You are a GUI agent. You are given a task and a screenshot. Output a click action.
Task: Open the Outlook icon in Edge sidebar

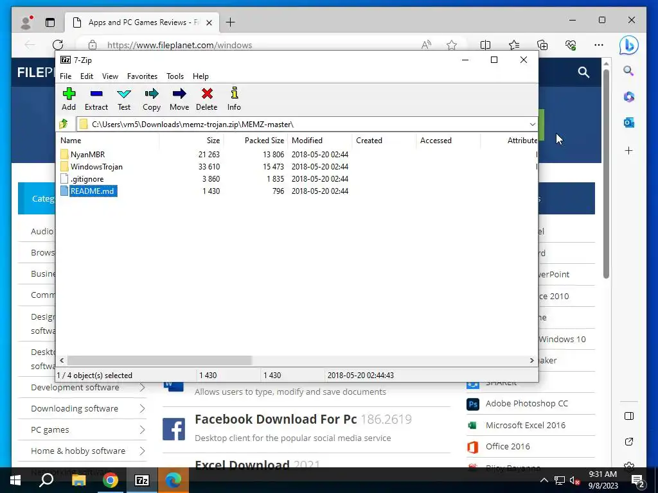click(628, 123)
